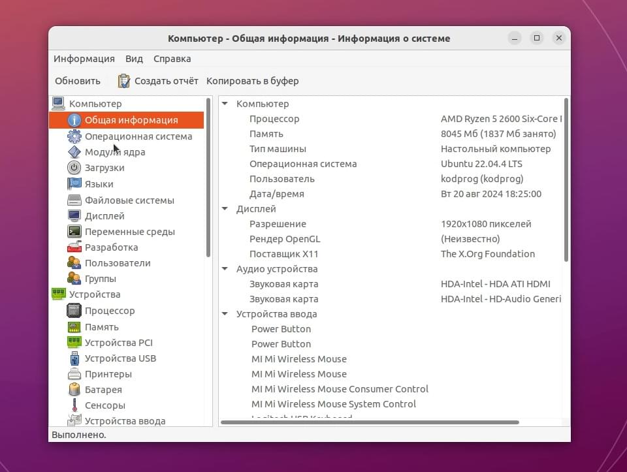Viewport: 627px width, 472px height.
Task: Collapse the Компьютер section in details pane
Action: coord(225,104)
